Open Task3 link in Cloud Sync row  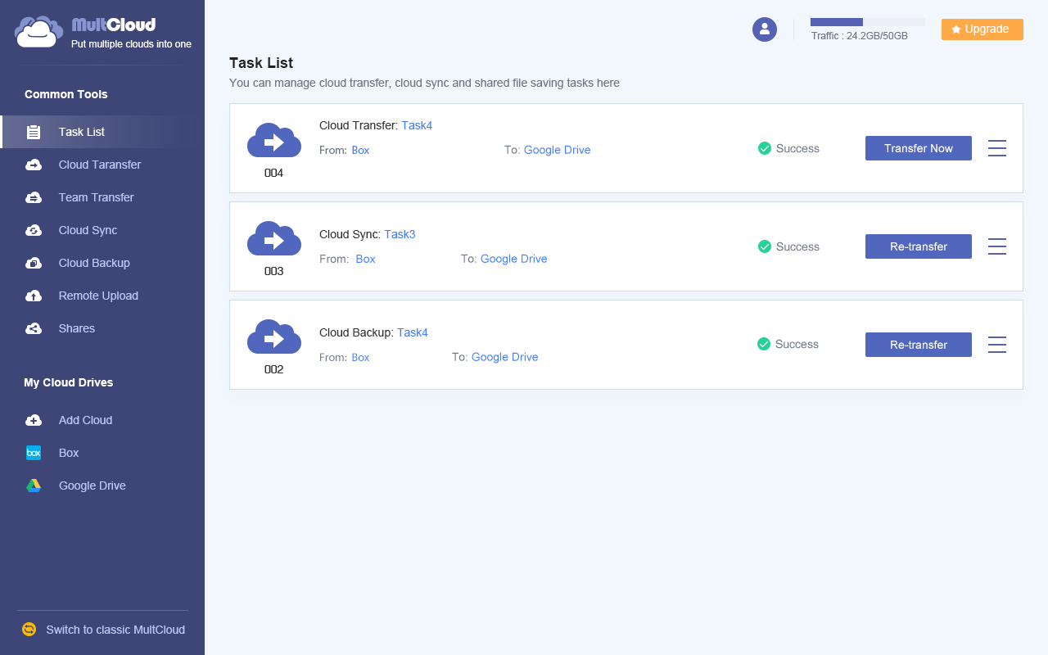[x=400, y=234]
